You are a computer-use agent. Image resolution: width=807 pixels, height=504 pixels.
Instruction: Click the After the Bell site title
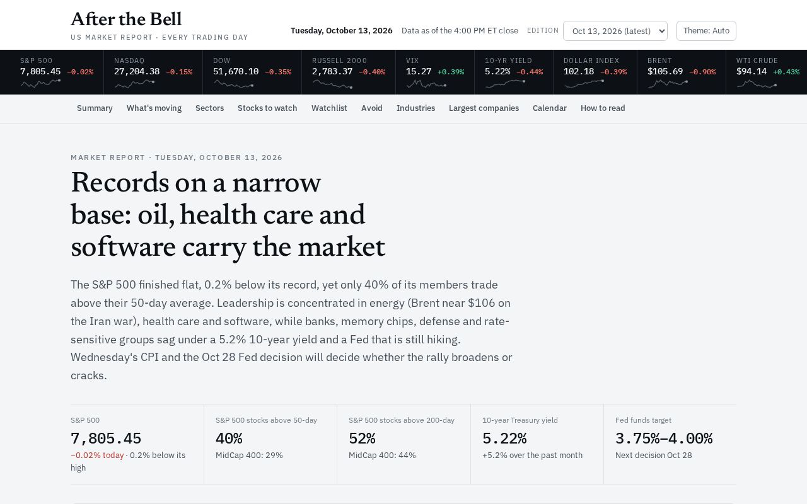(x=126, y=20)
